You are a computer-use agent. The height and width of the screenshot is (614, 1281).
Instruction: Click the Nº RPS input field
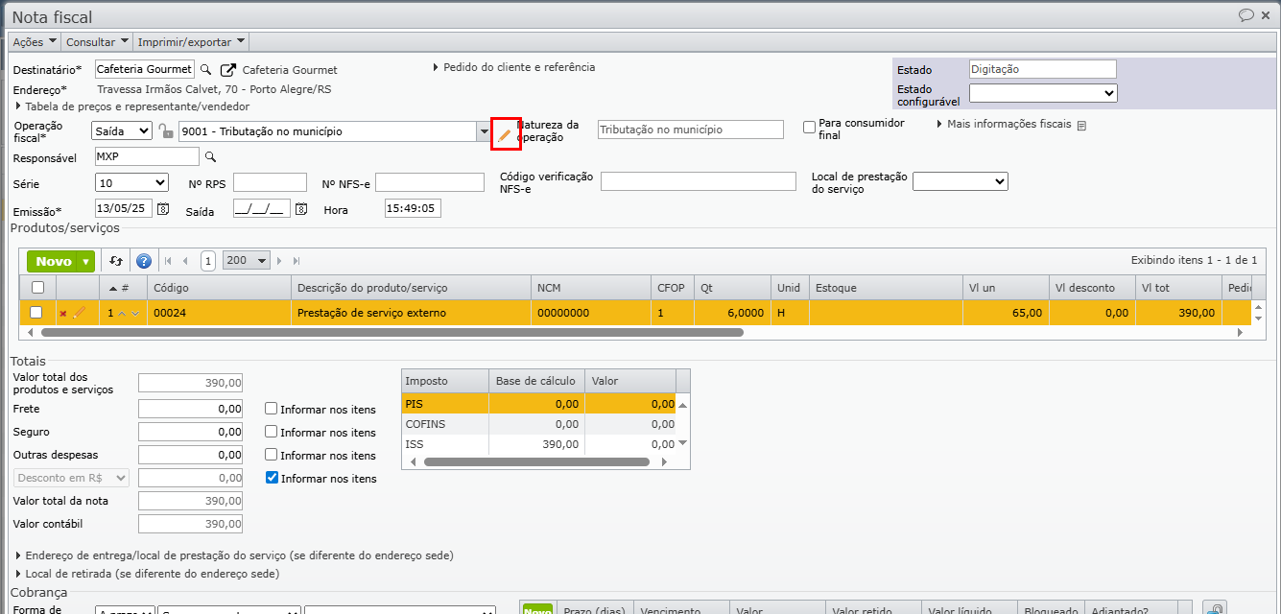point(270,182)
